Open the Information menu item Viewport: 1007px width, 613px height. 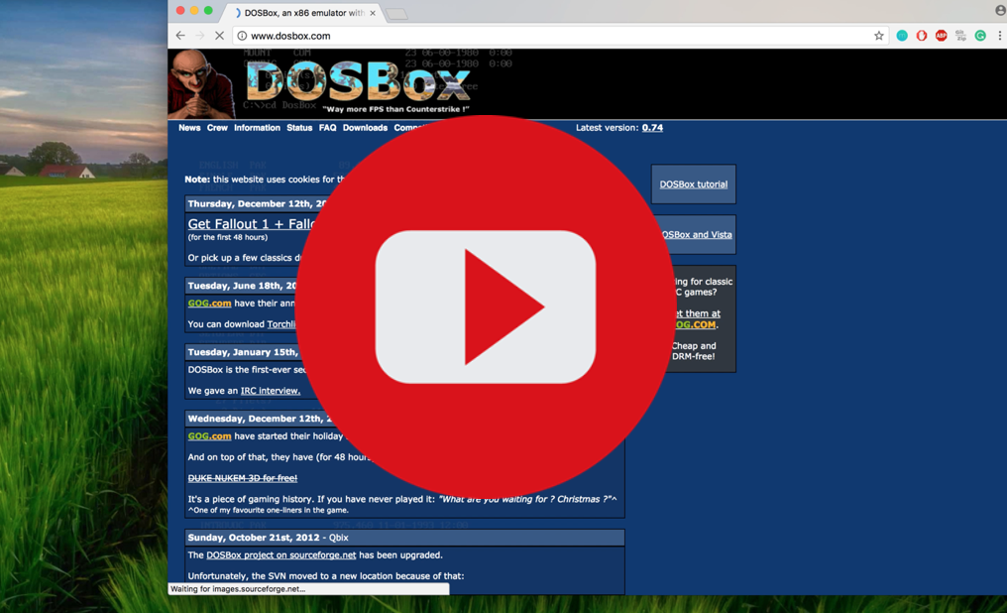257,128
